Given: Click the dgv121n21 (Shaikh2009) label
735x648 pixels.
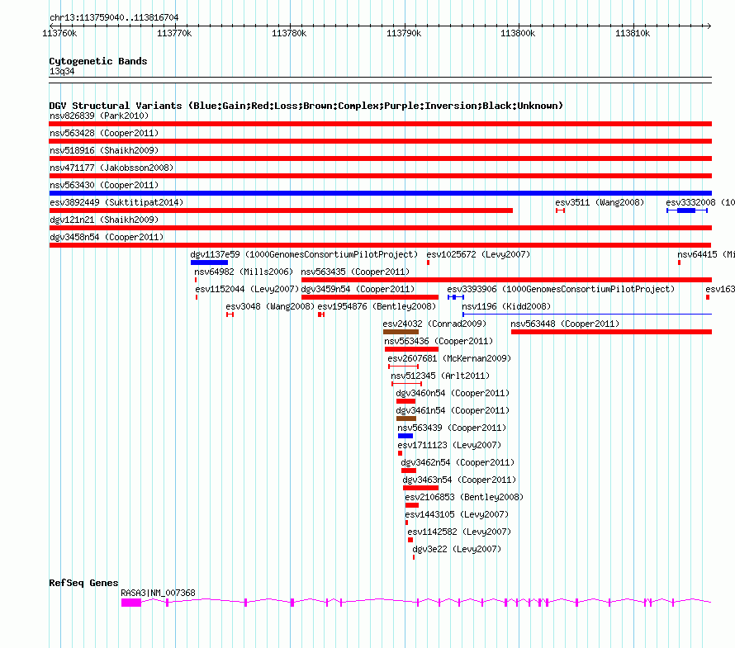Looking at the screenshot, I should tap(104, 220).
